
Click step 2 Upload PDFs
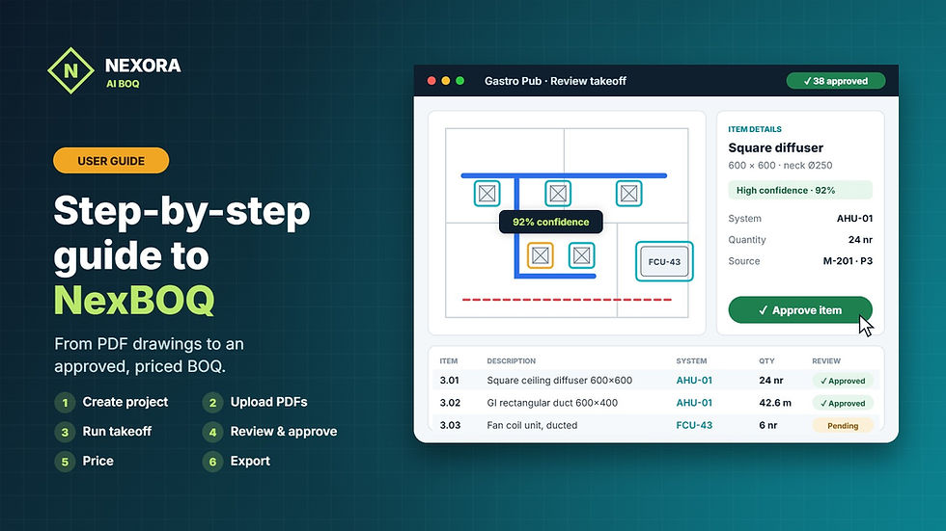pos(255,402)
